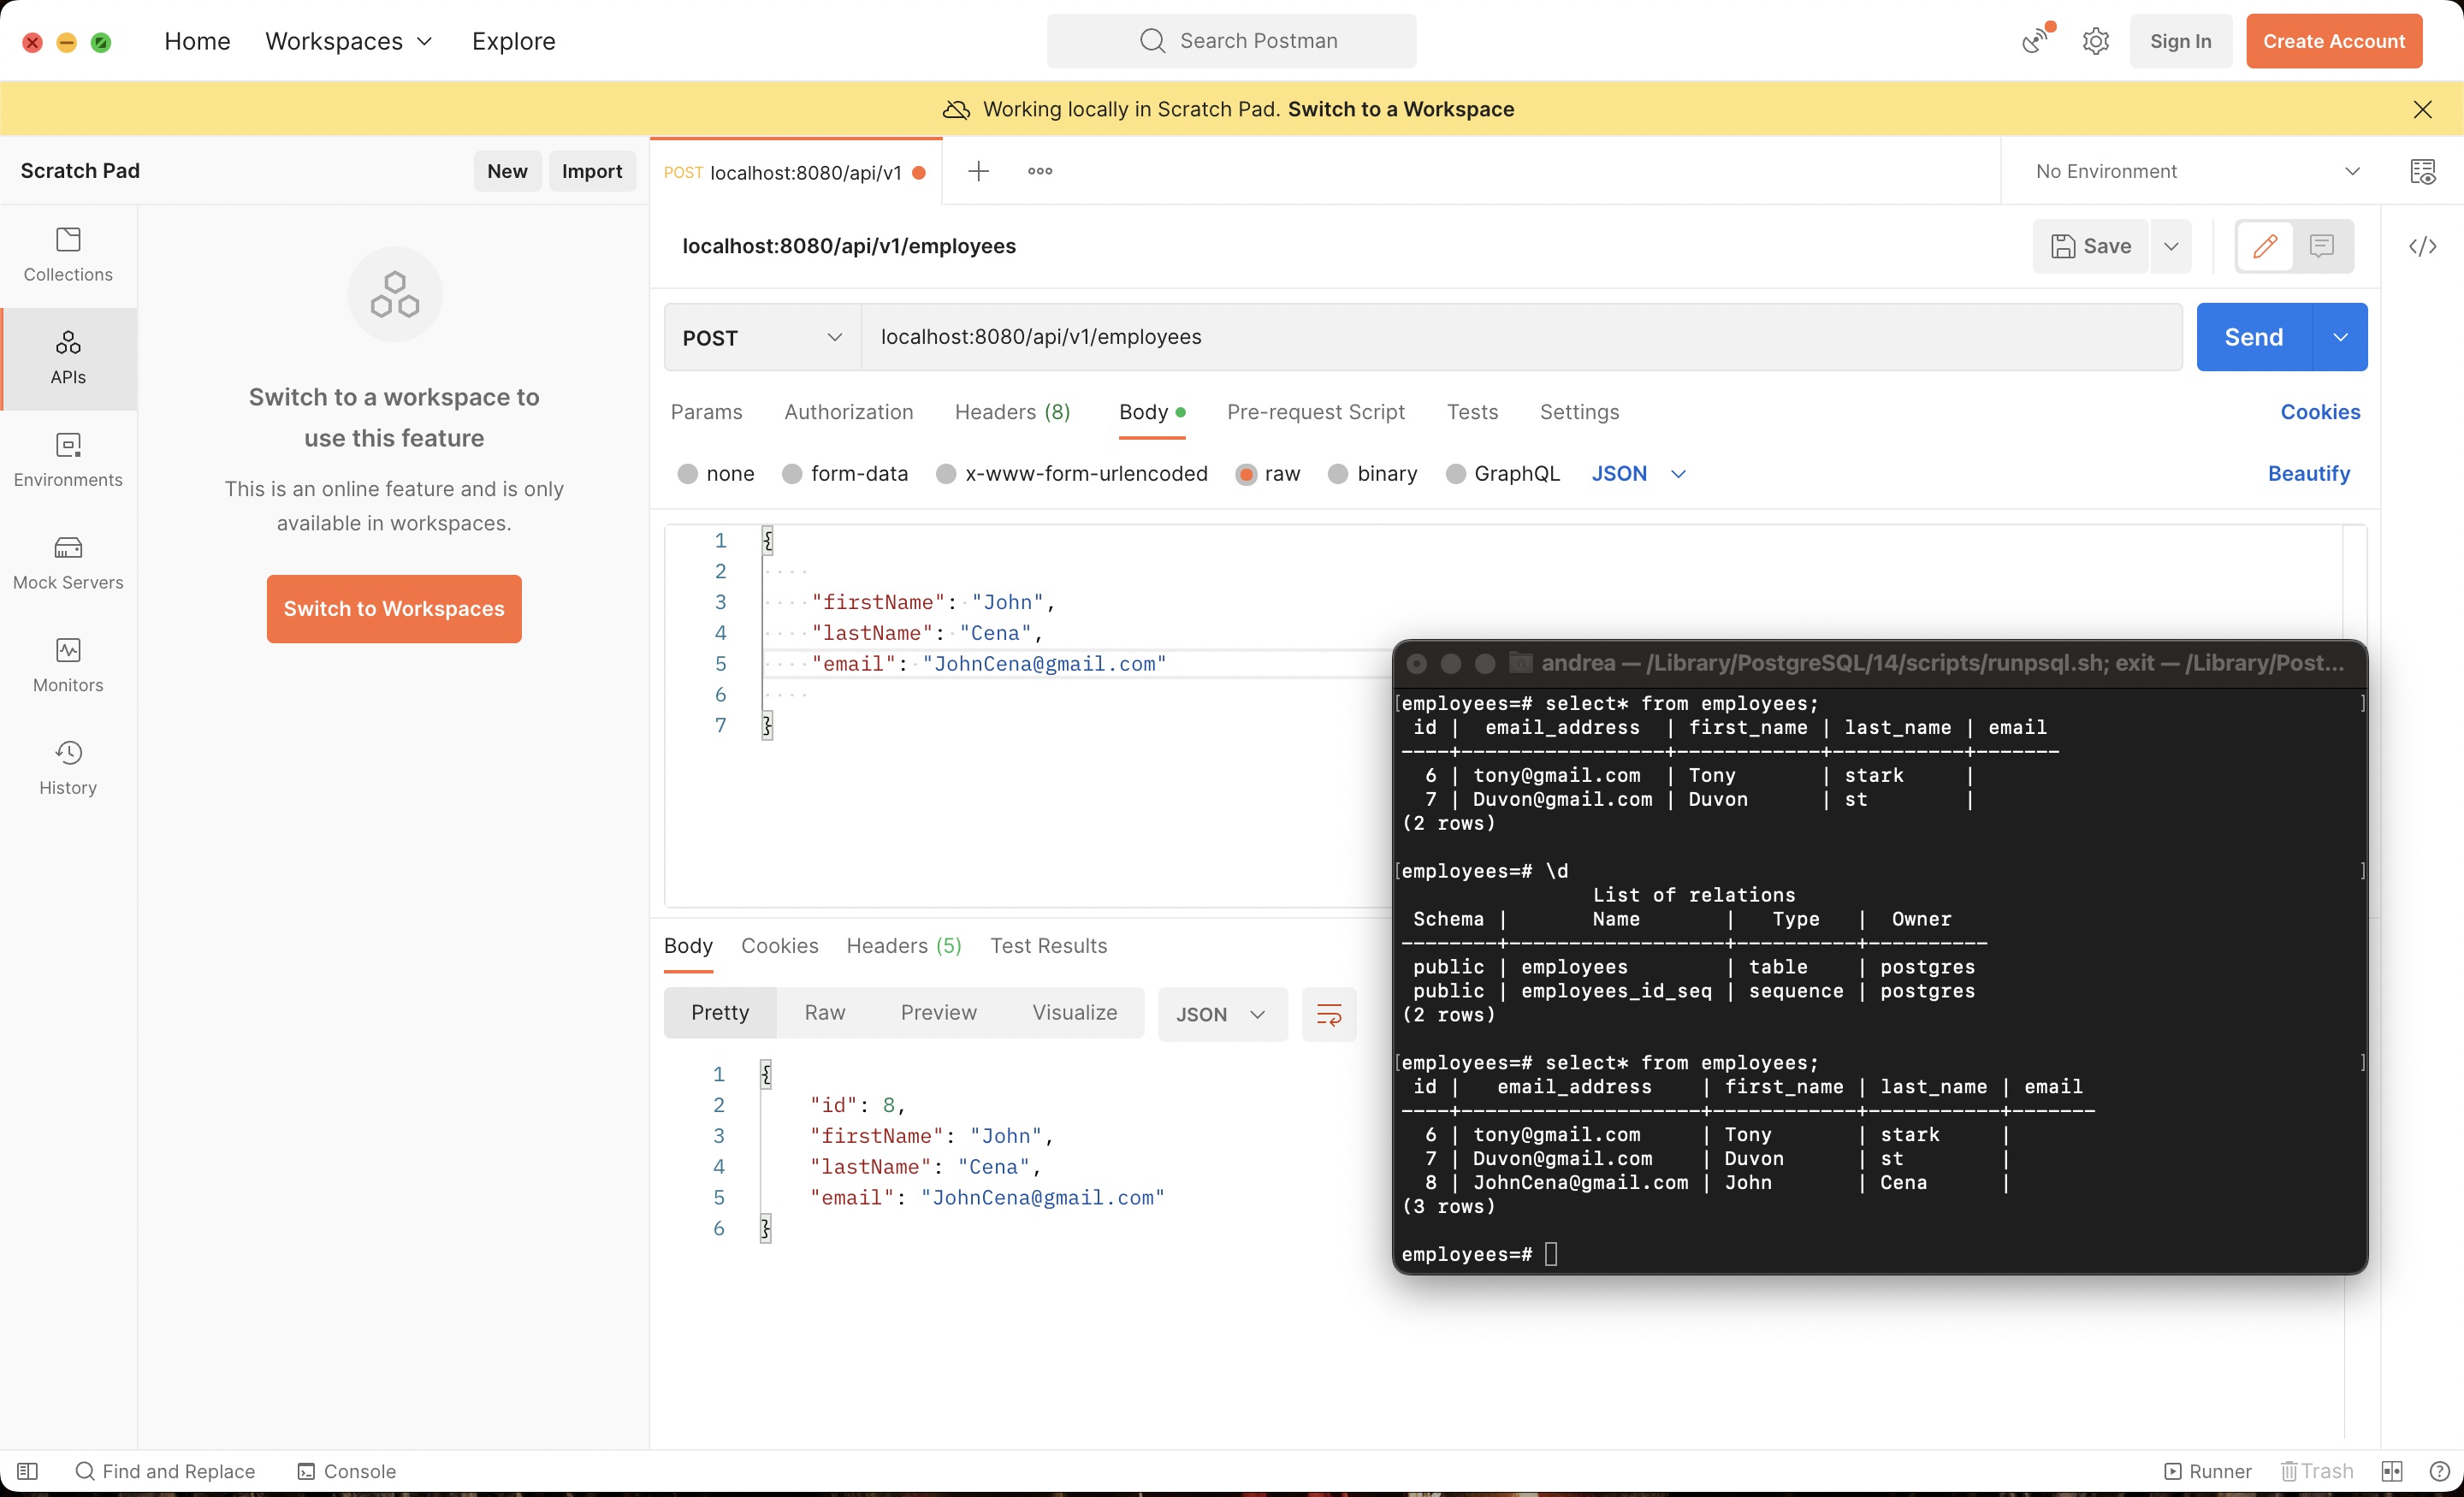Switch body type to form-data
The height and width of the screenshot is (1497, 2464).
click(x=845, y=473)
